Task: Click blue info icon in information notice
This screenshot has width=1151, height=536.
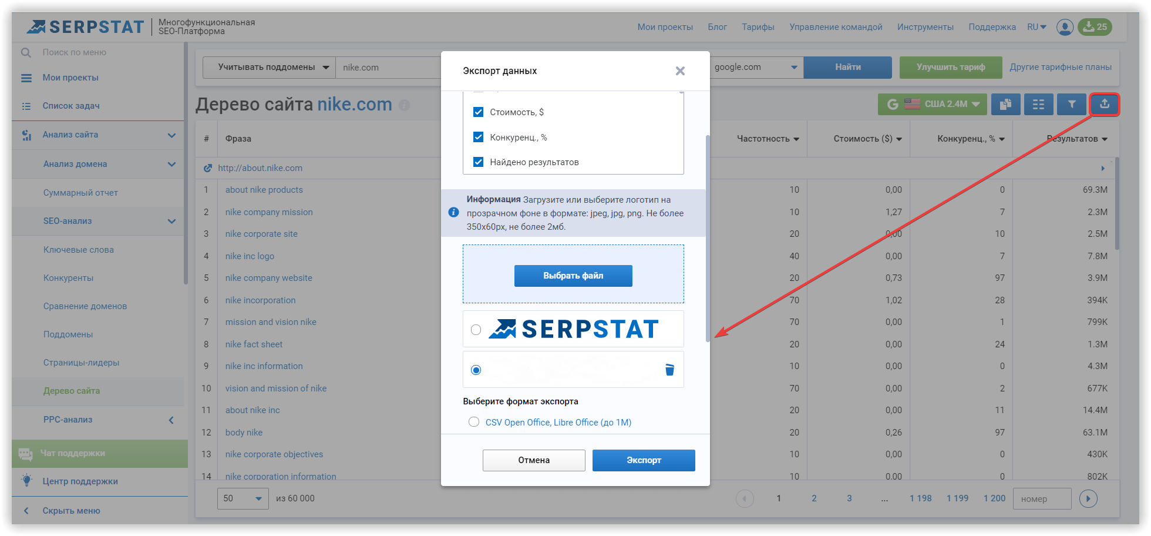Action: pyautogui.click(x=453, y=212)
